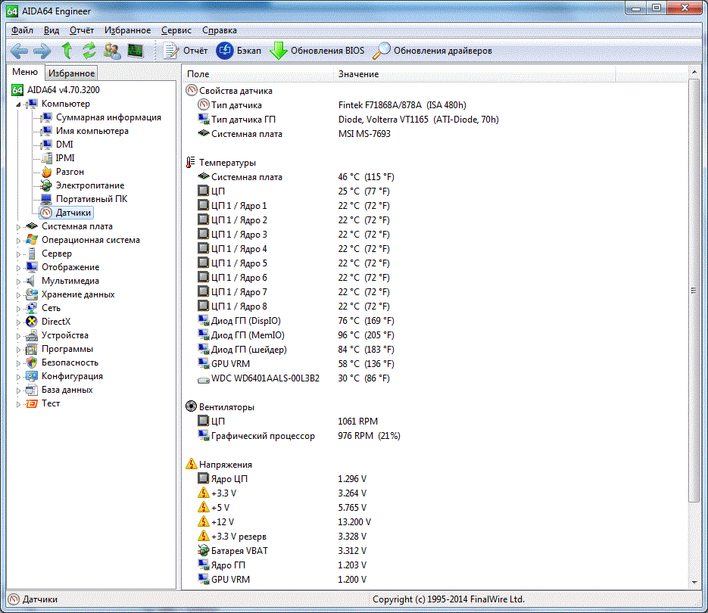This screenshot has height=613, width=708.
Task: Select Суммарная информация in tree
Action: tap(108, 117)
